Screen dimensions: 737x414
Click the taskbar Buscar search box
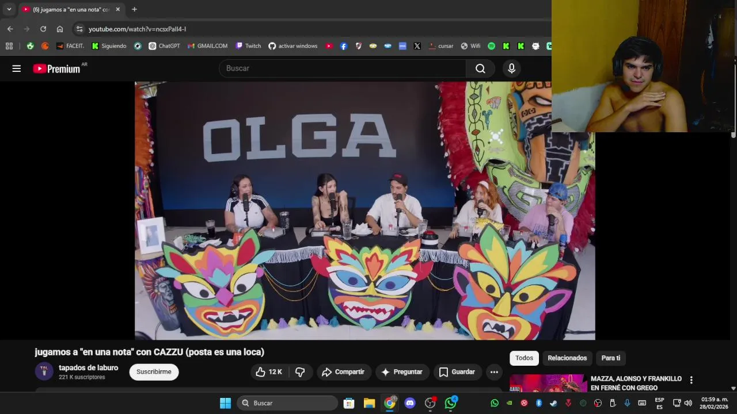coord(287,403)
